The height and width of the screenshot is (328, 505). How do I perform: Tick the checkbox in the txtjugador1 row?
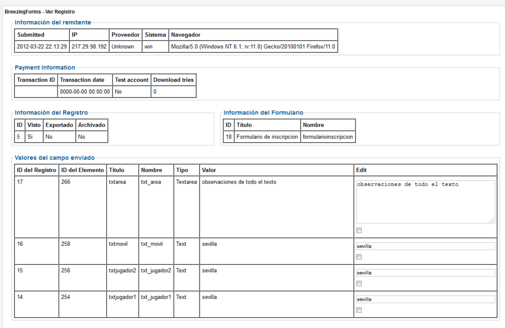[359, 310]
